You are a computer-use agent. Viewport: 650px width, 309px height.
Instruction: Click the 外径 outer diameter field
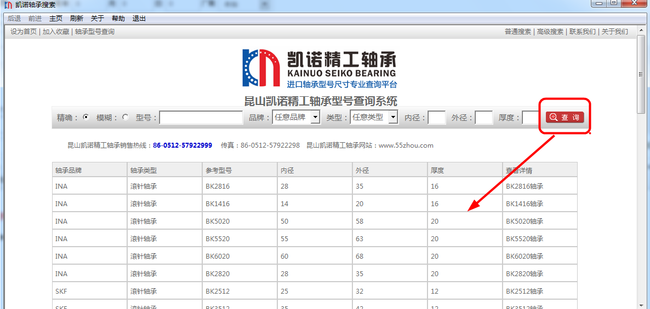coord(483,118)
